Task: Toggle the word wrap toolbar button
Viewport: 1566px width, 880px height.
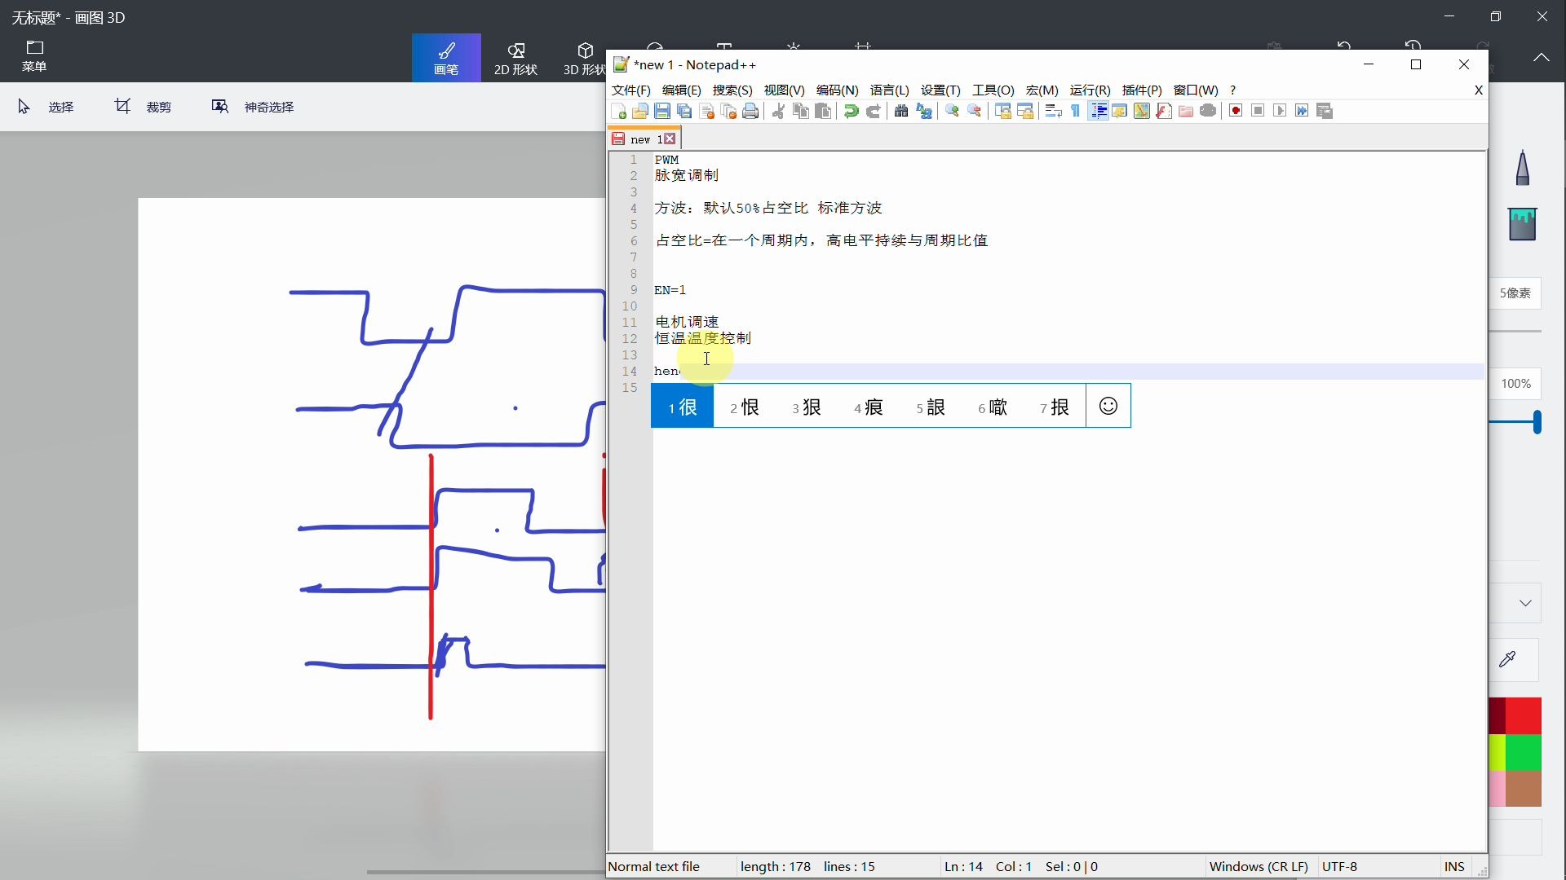Action: point(1053,112)
